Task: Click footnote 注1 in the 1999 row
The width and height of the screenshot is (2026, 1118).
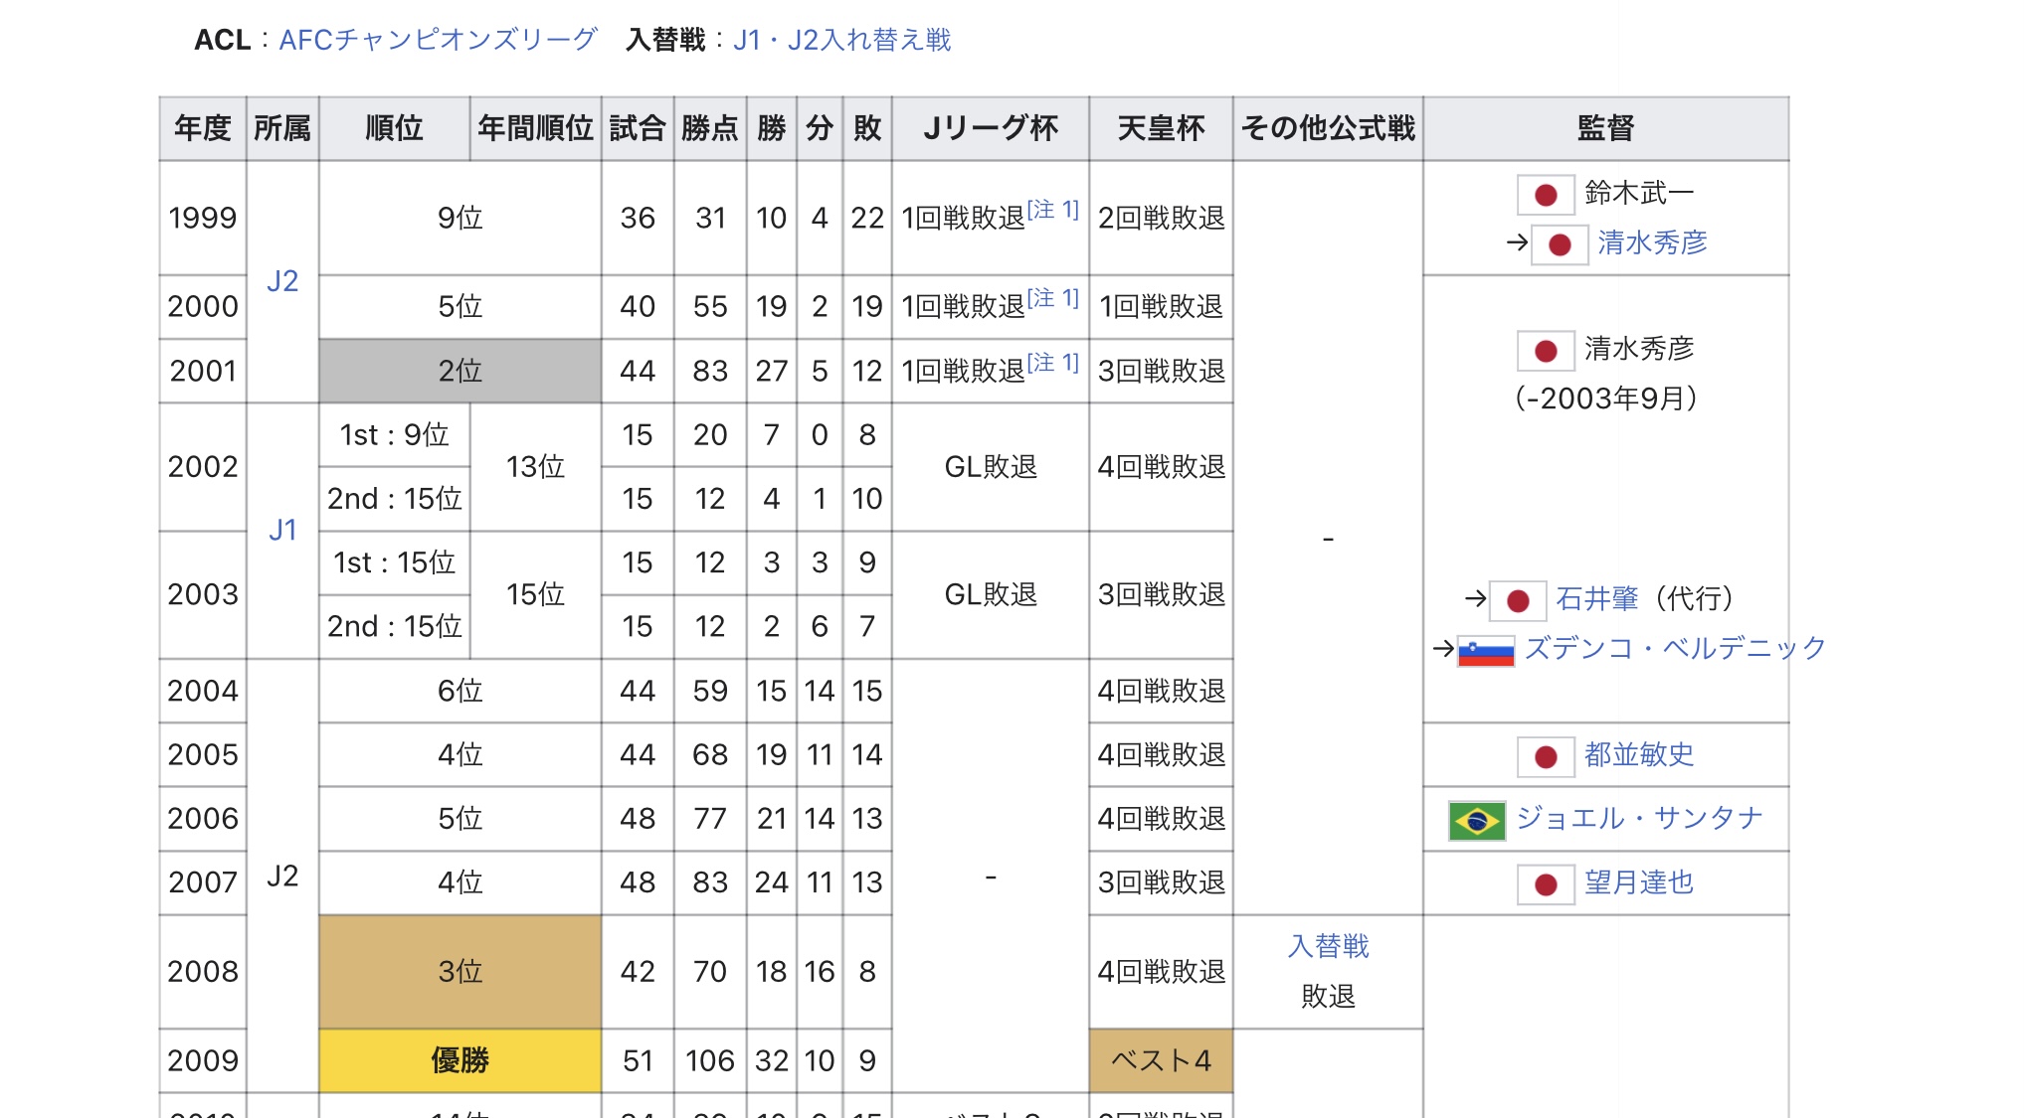Action: (1053, 210)
